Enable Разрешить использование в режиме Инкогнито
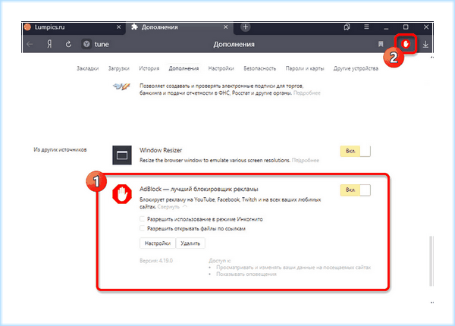 (x=143, y=219)
